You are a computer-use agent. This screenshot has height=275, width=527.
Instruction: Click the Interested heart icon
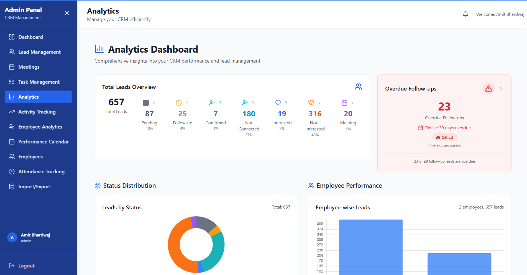coord(278,103)
